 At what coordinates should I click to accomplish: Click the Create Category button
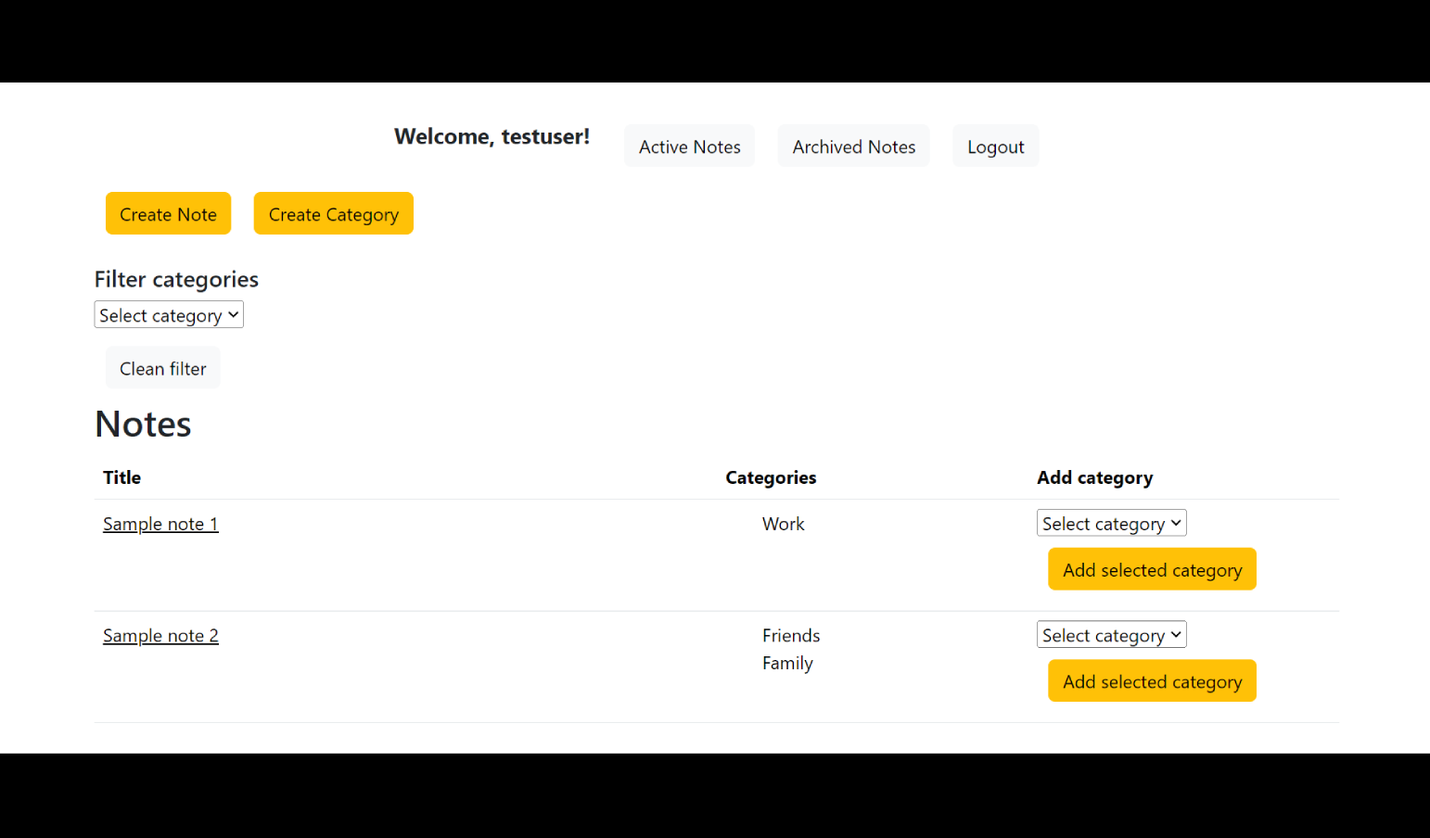click(333, 214)
